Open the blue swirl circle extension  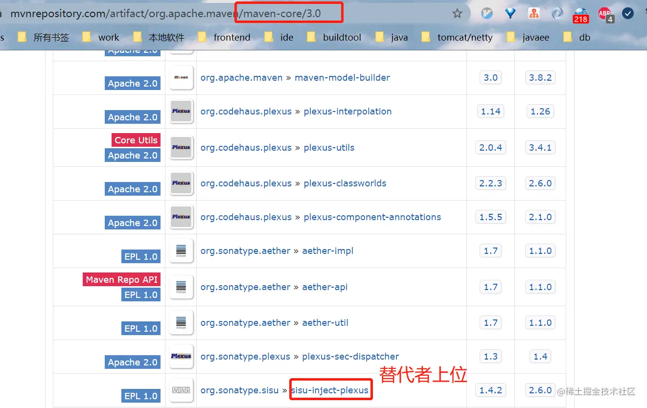click(x=557, y=13)
